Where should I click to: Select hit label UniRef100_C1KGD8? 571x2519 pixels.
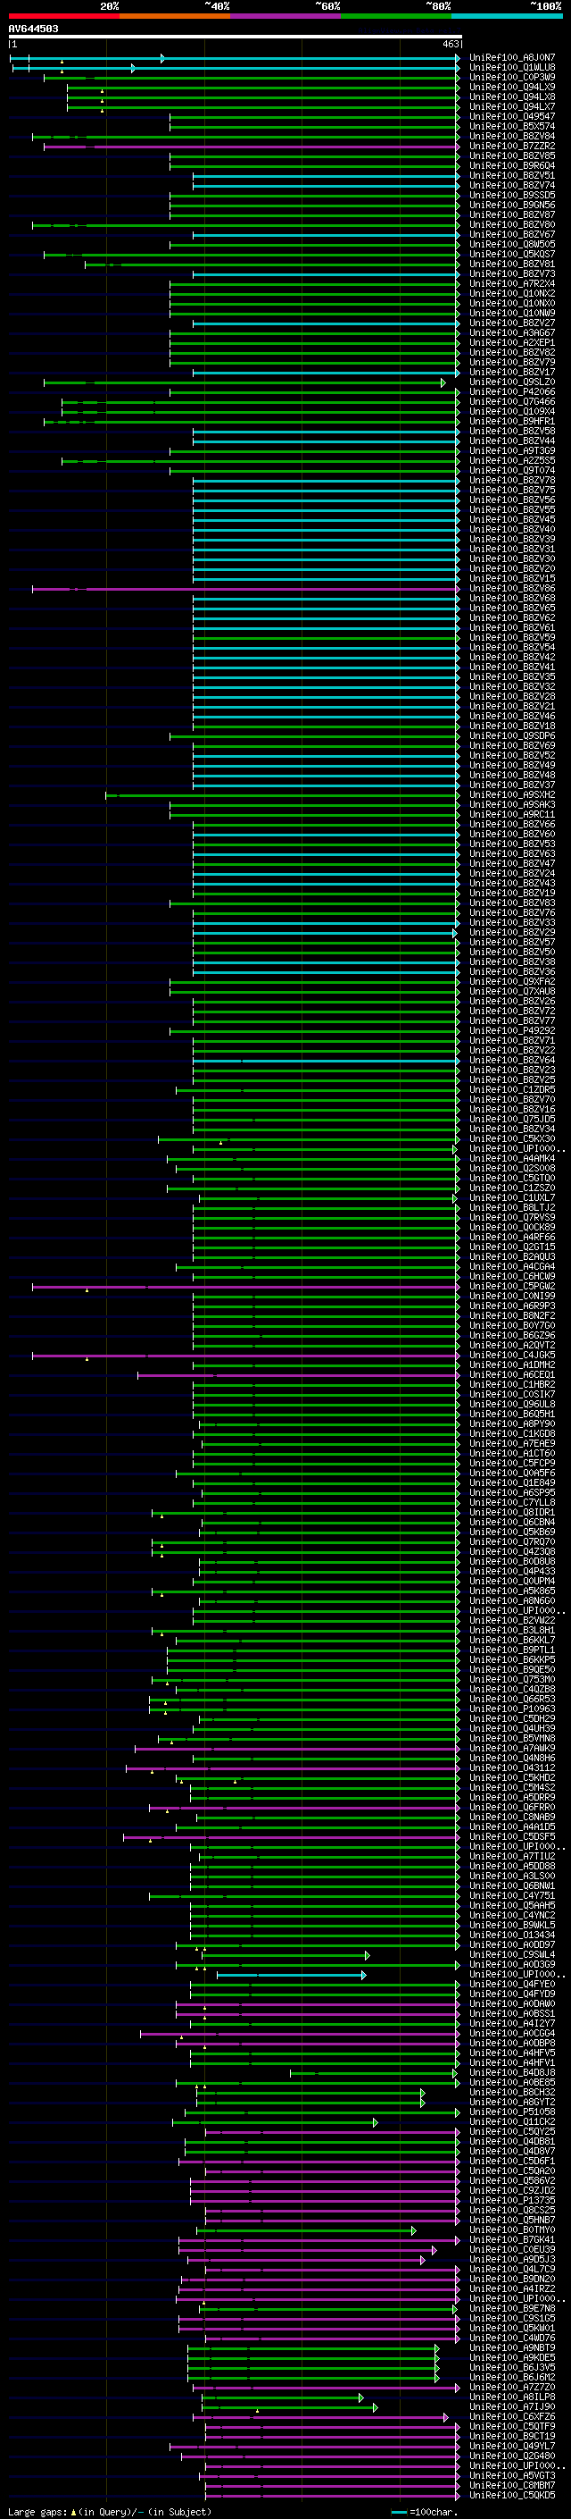(512, 1433)
